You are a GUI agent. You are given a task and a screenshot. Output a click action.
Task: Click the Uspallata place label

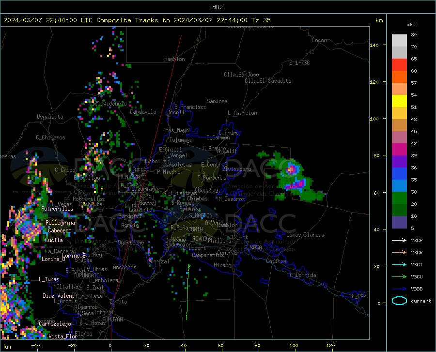click(50, 117)
